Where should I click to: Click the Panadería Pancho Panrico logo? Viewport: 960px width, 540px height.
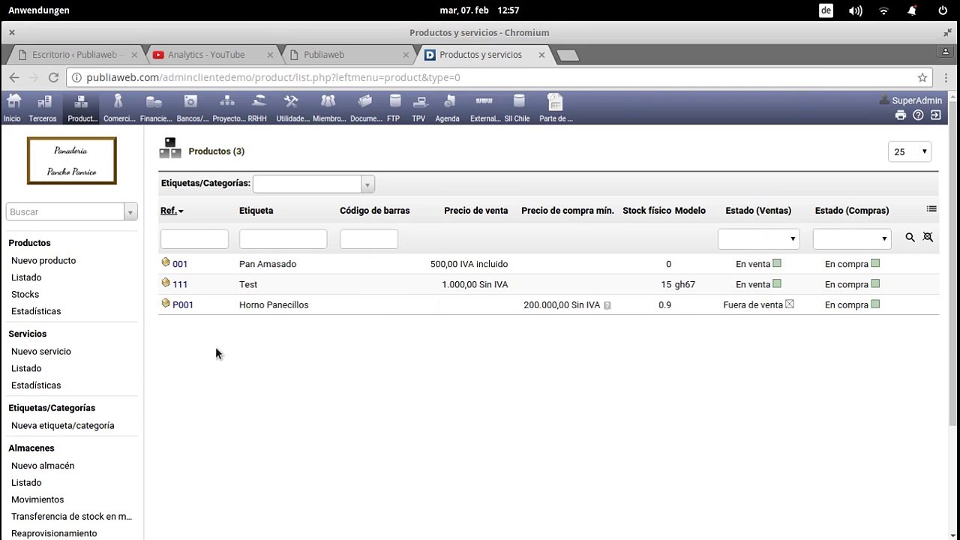tap(72, 160)
